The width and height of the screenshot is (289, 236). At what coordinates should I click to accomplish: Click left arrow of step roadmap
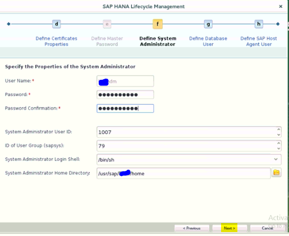coord(8,24)
